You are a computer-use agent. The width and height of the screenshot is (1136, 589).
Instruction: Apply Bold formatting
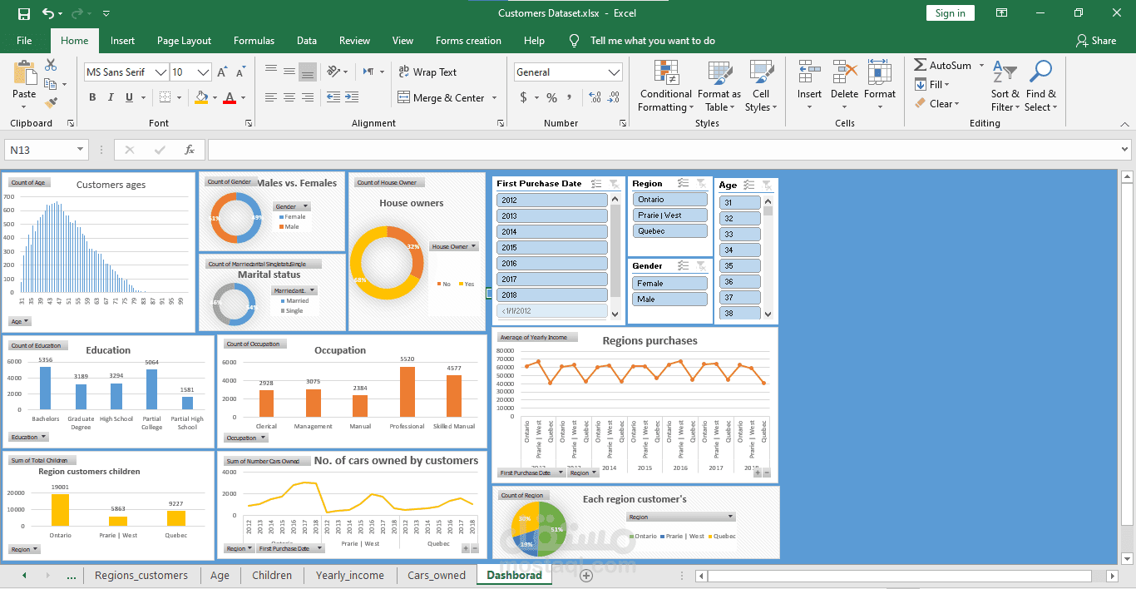(92, 97)
